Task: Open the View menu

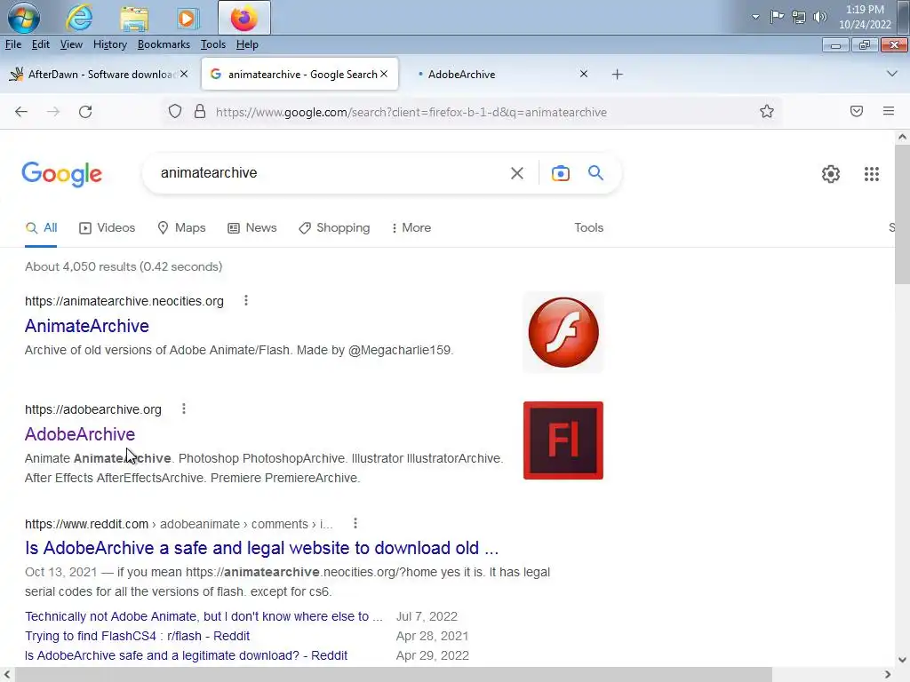Action: tap(71, 44)
